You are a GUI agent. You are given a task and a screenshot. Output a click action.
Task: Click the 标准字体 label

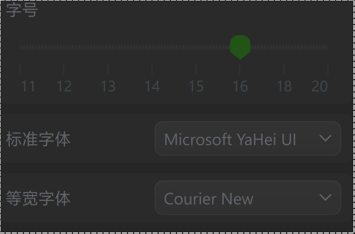click(x=38, y=139)
